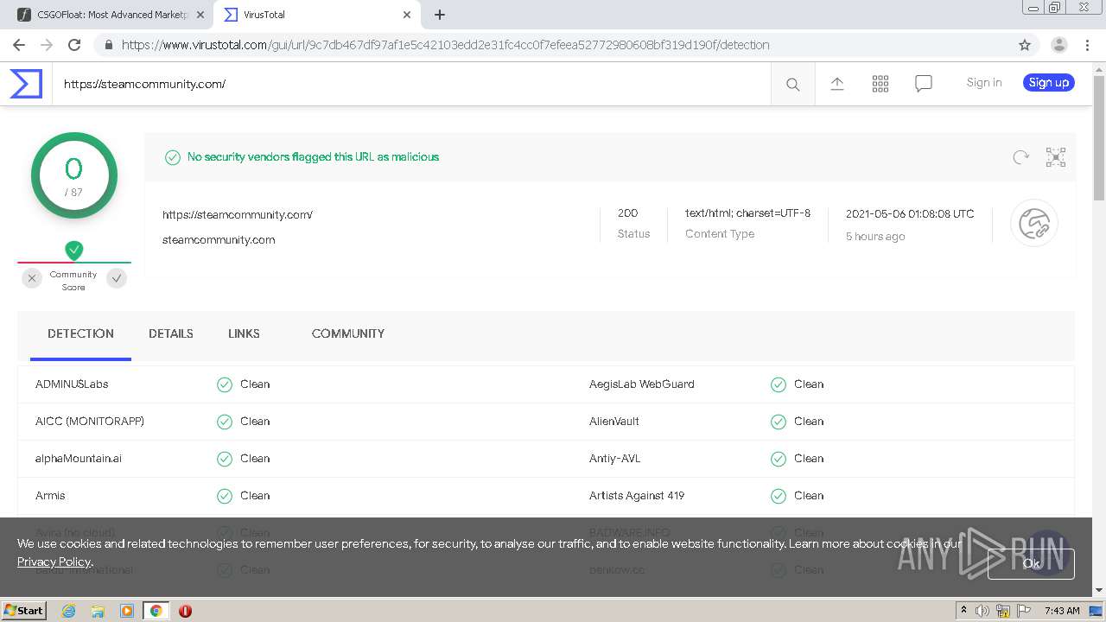Viewport: 1106px width, 622px height.
Task: Open the red Opera taskbar icon
Action: (x=185, y=611)
